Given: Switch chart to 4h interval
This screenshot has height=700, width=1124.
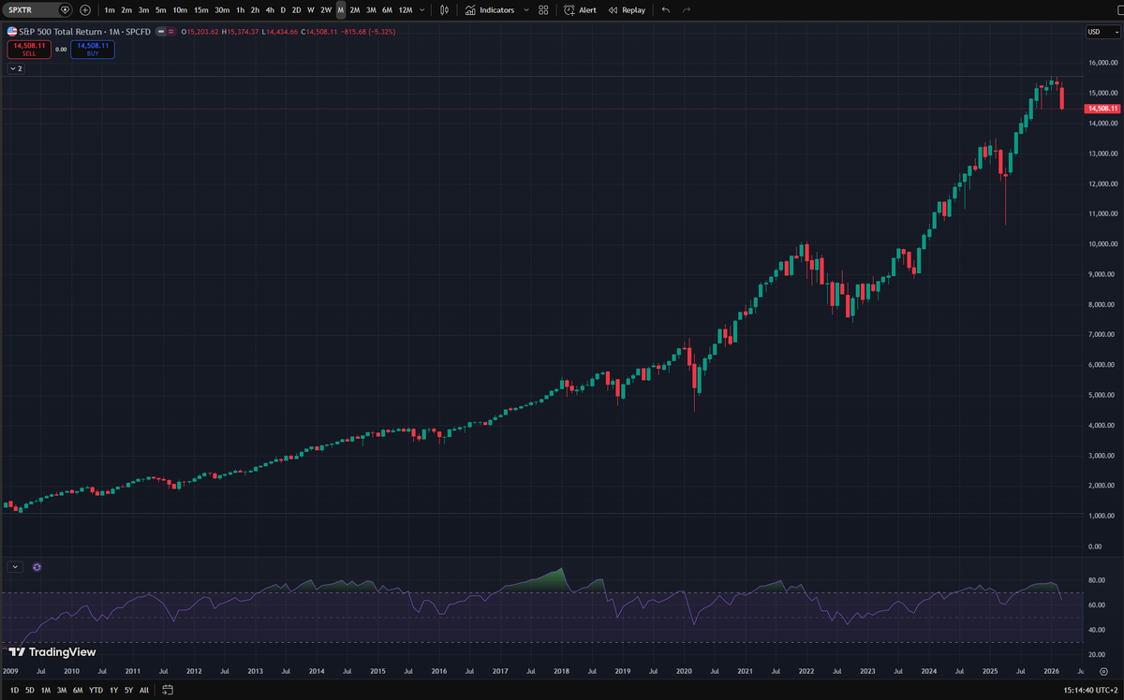Looking at the screenshot, I should coord(270,9).
